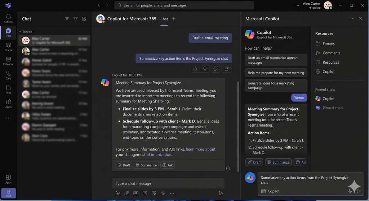Open Forums under Resources
The height and width of the screenshot is (201, 369).
click(325, 44)
